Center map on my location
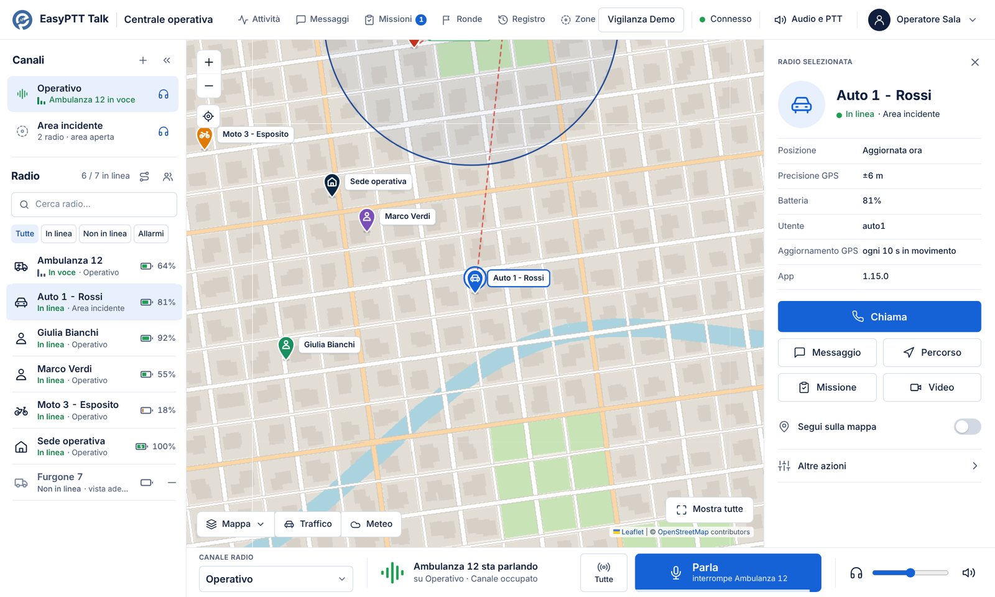 (x=209, y=116)
